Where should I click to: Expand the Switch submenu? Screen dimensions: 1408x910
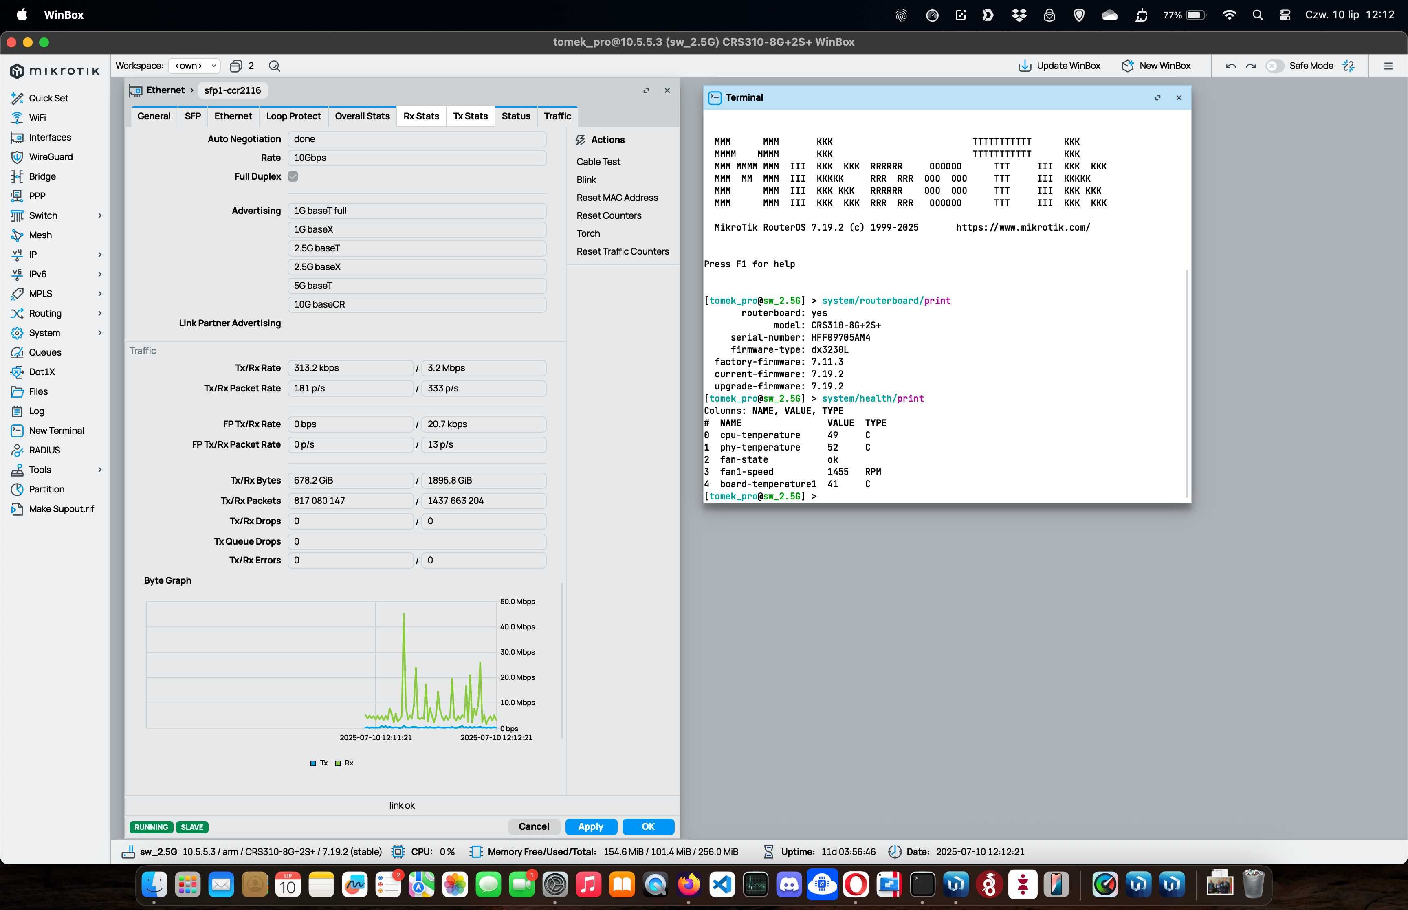tap(100, 215)
